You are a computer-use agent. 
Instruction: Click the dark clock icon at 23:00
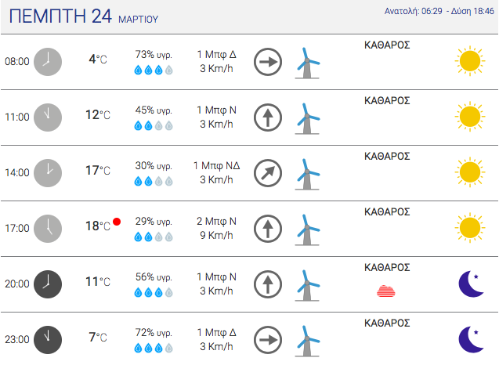48,340
